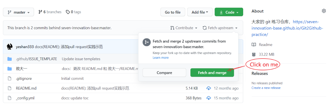329x104 pixels.
Task: Open the Add file dropdown
Action: pyautogui.click(x=200, y=12)
